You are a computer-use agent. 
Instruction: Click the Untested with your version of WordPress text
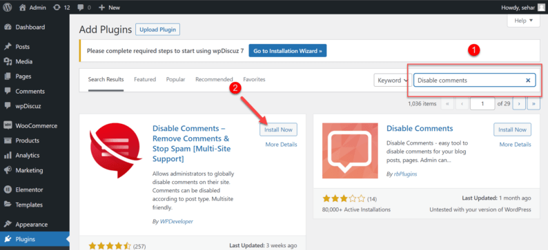[480, 209]
